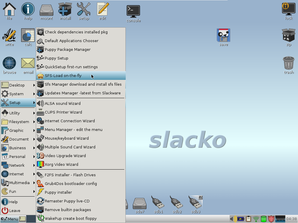Select SFS-Load on-the-fly
298x223 pixels.
[x=81, y=76]
